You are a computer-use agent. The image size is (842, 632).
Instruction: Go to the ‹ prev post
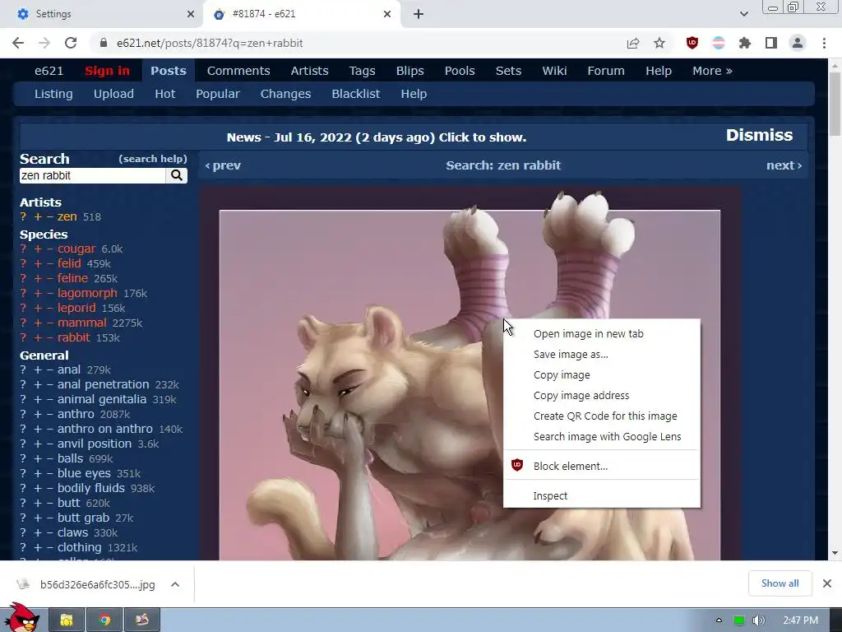tap(223, 165)
